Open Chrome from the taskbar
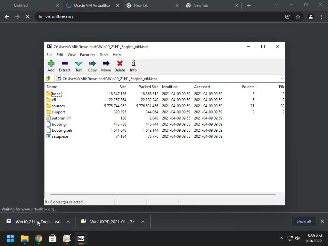Viewport: 328px width, 246px height. tap(39, 238)
